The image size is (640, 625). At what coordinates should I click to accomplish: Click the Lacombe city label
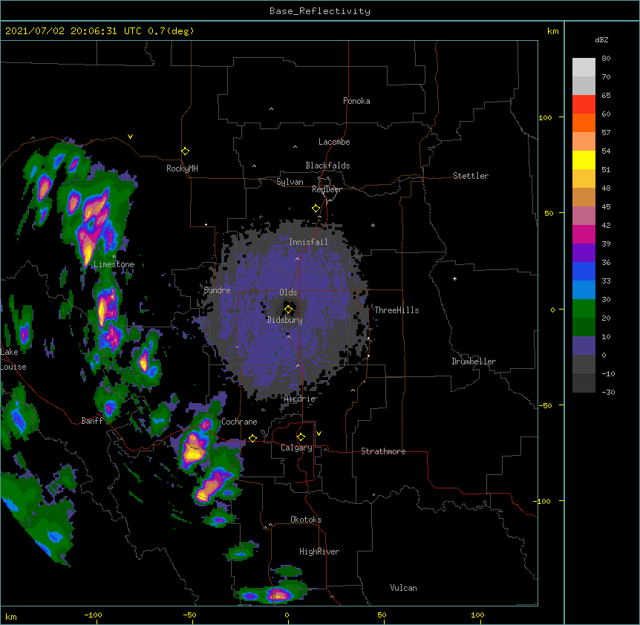click(x=334, y=142)
